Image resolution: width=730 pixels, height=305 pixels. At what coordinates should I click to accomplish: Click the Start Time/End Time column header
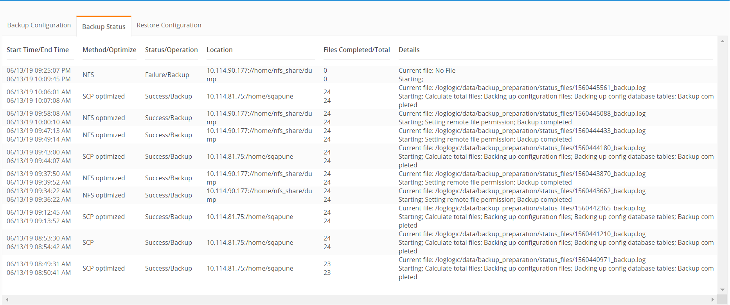click(x=38, y=50)
